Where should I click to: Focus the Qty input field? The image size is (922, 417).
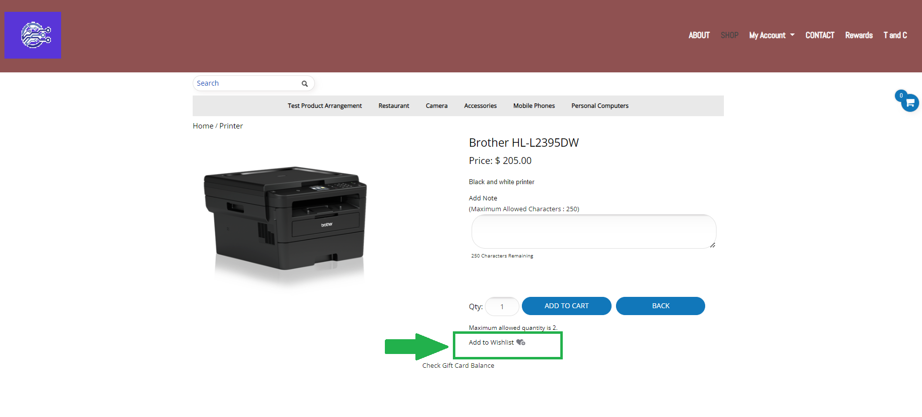(502, 307)
